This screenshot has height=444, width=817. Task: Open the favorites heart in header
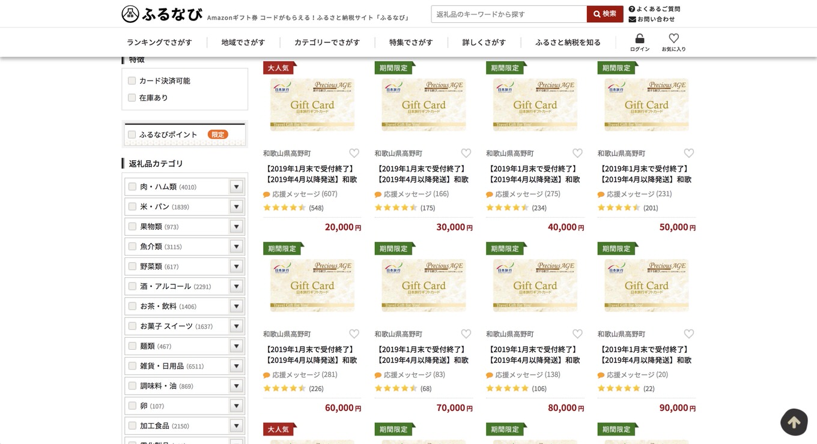tap(674, 38)
